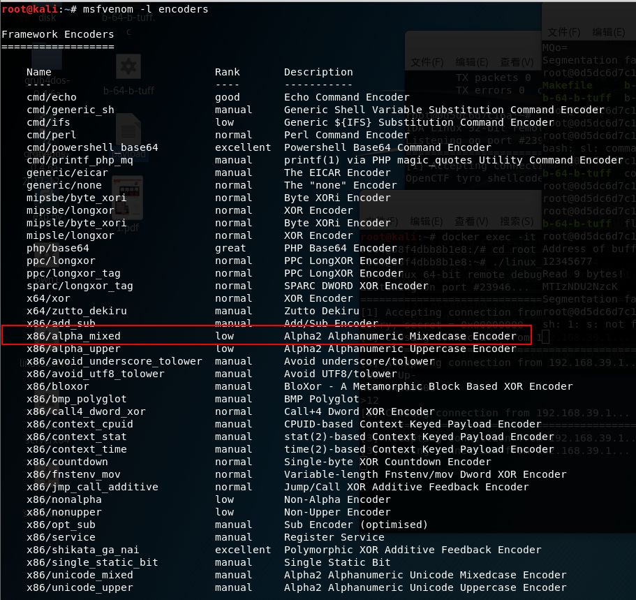Click the mipsbe/byte_xori encoder name

77,198
